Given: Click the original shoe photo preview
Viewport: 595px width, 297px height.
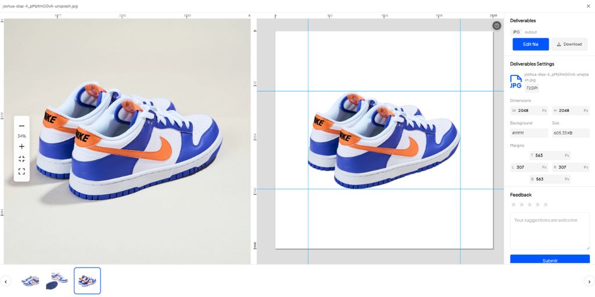Looking at the screenshot, I should click(127, 142).
